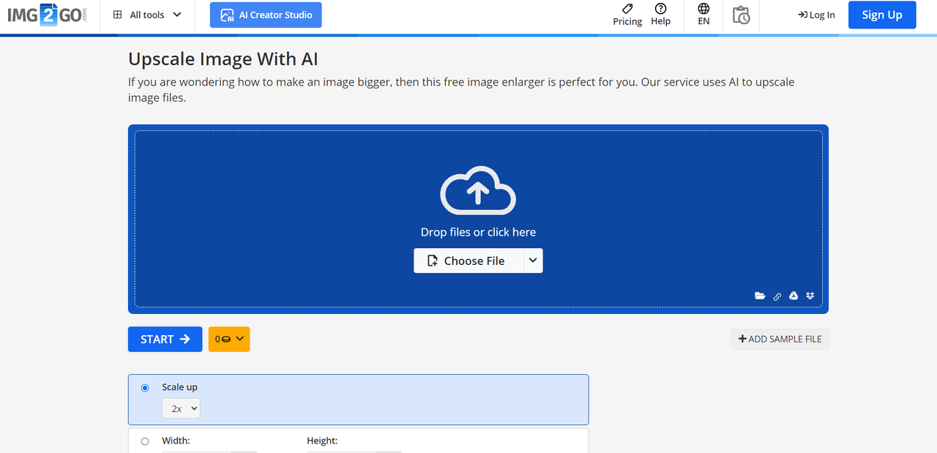Click the Sign Up button

[x=881, y=15]
